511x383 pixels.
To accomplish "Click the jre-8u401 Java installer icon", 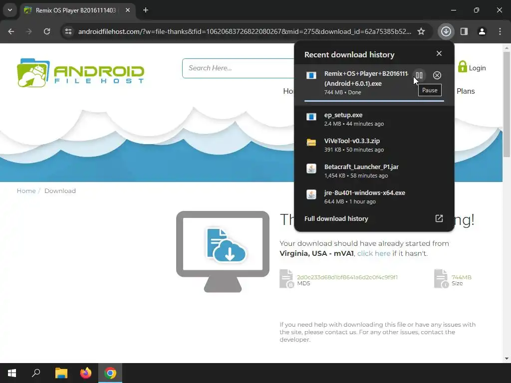I will (x=311, y=194).
